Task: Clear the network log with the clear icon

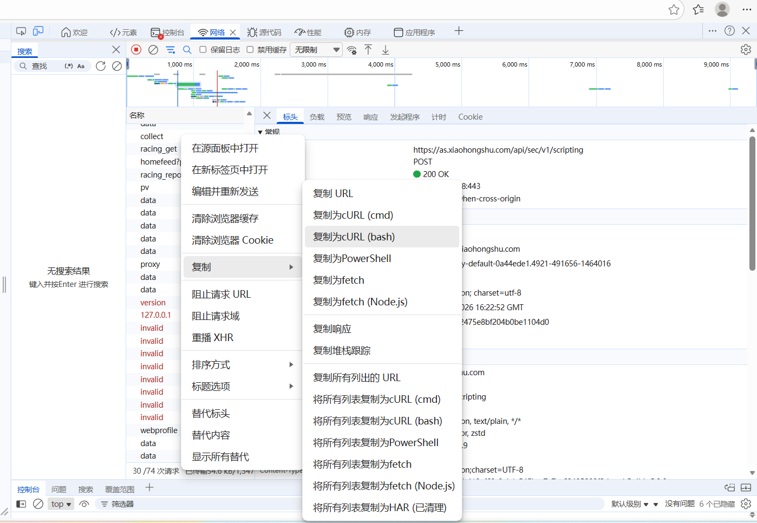Action: pyautogui.click(x=153, y=50)
